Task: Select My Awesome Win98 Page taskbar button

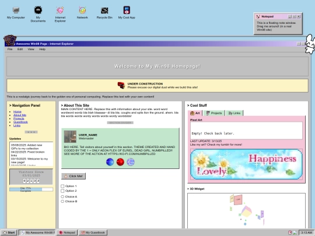Action: (37, 233)
